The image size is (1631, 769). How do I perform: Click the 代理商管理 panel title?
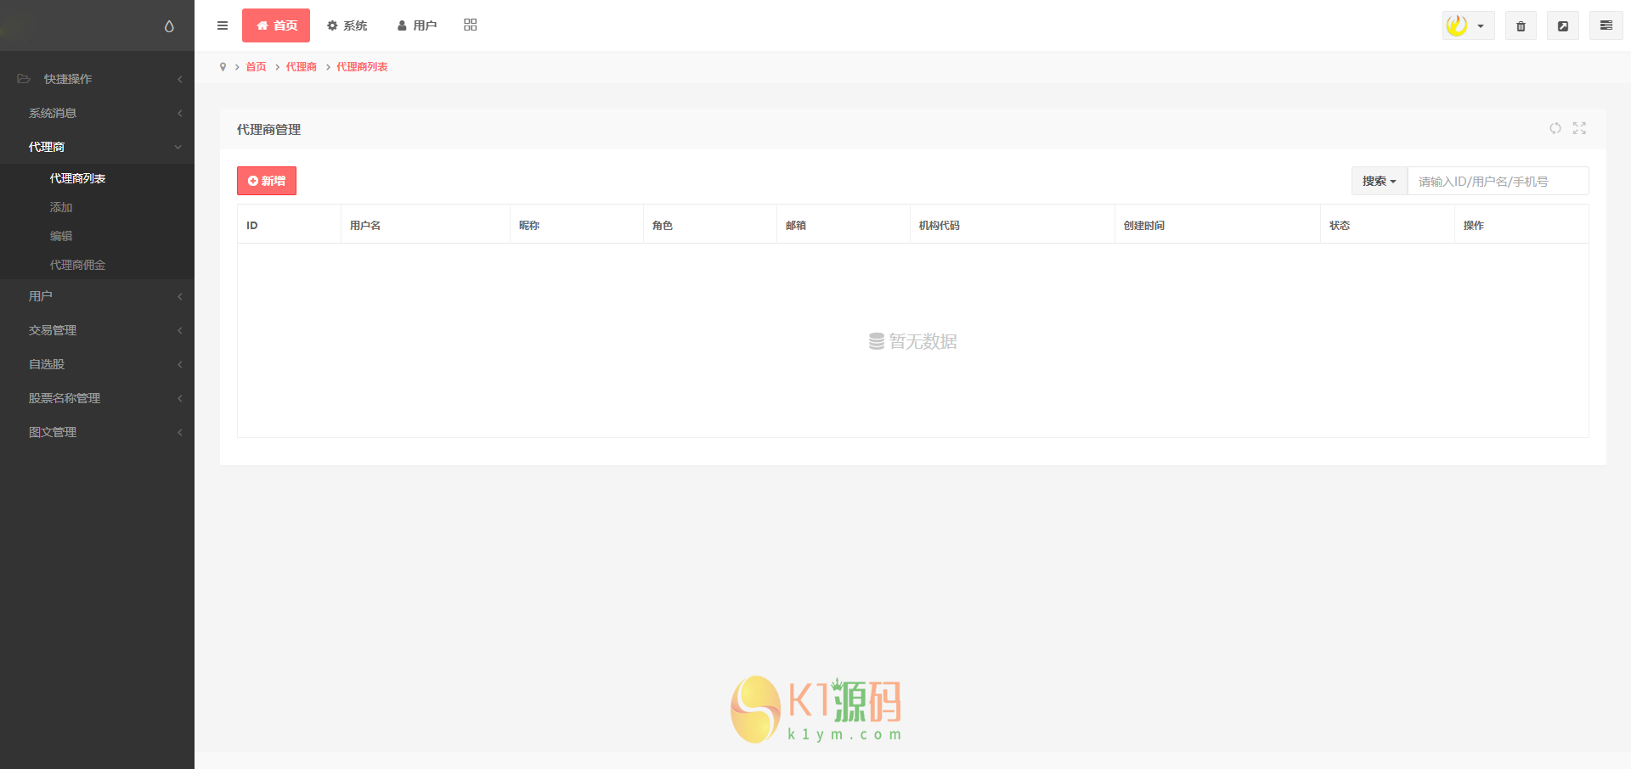(x=268, y=129)
